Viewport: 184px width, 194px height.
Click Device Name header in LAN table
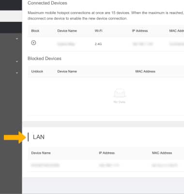41,153
